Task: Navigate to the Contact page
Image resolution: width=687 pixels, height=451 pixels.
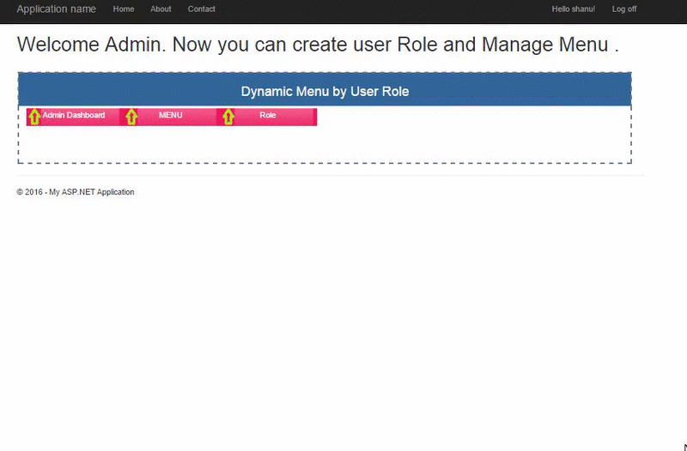Action: coord(202,9)
